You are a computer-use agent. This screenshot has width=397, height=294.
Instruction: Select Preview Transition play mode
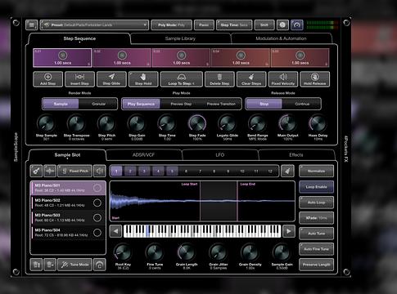(x=221, y=104)
